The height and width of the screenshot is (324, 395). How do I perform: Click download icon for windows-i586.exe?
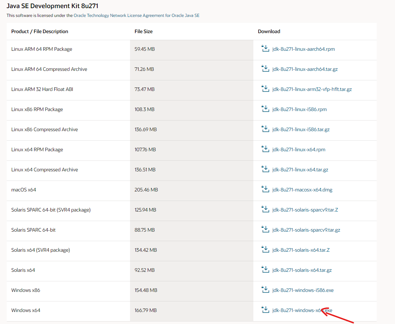[x=265, y=290]
